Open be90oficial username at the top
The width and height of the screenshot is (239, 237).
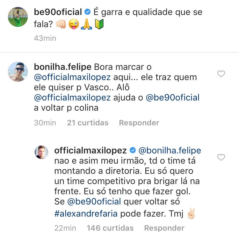point(58,12)
